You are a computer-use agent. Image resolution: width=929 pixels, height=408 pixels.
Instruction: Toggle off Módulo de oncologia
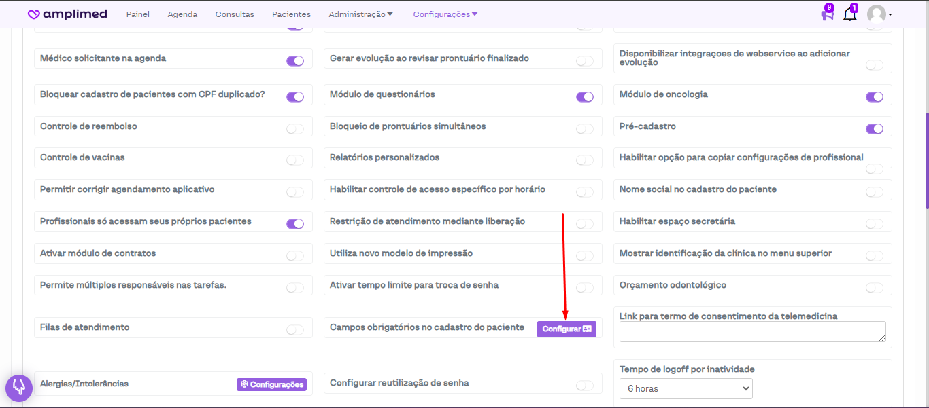[874, 97]
